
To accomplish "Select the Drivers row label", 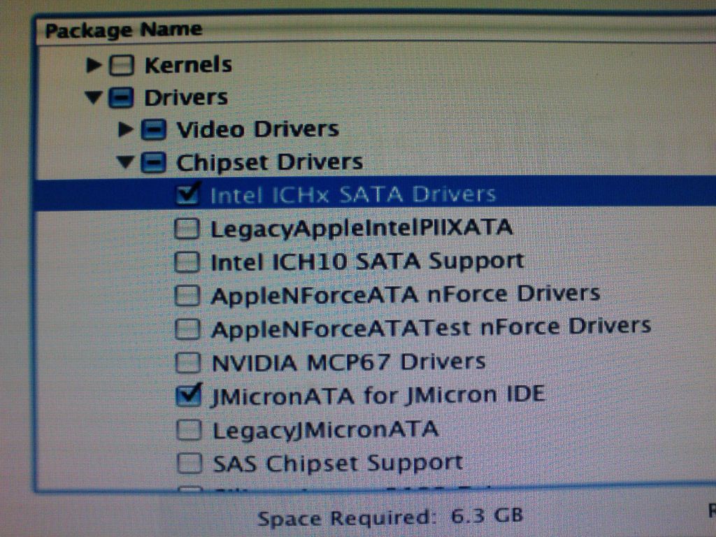I will click(186, 98).
